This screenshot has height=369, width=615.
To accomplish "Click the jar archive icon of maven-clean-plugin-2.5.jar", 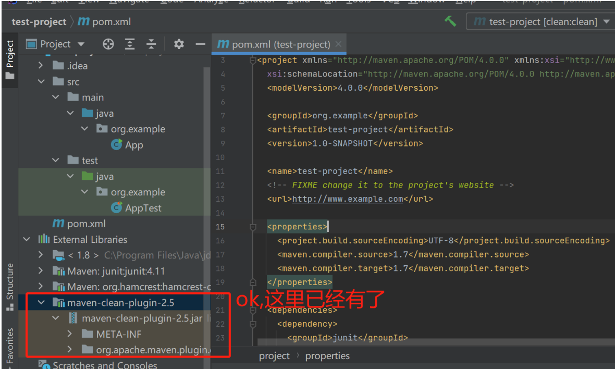I will [x=73, y=318].
